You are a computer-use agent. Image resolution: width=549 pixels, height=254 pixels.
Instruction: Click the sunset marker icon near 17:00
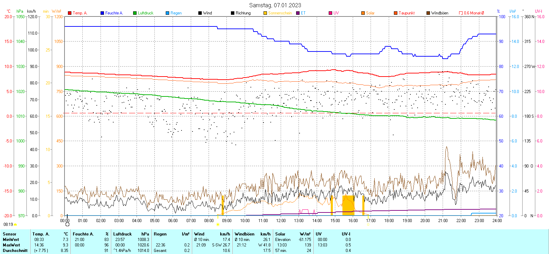(x=368, y=224)
